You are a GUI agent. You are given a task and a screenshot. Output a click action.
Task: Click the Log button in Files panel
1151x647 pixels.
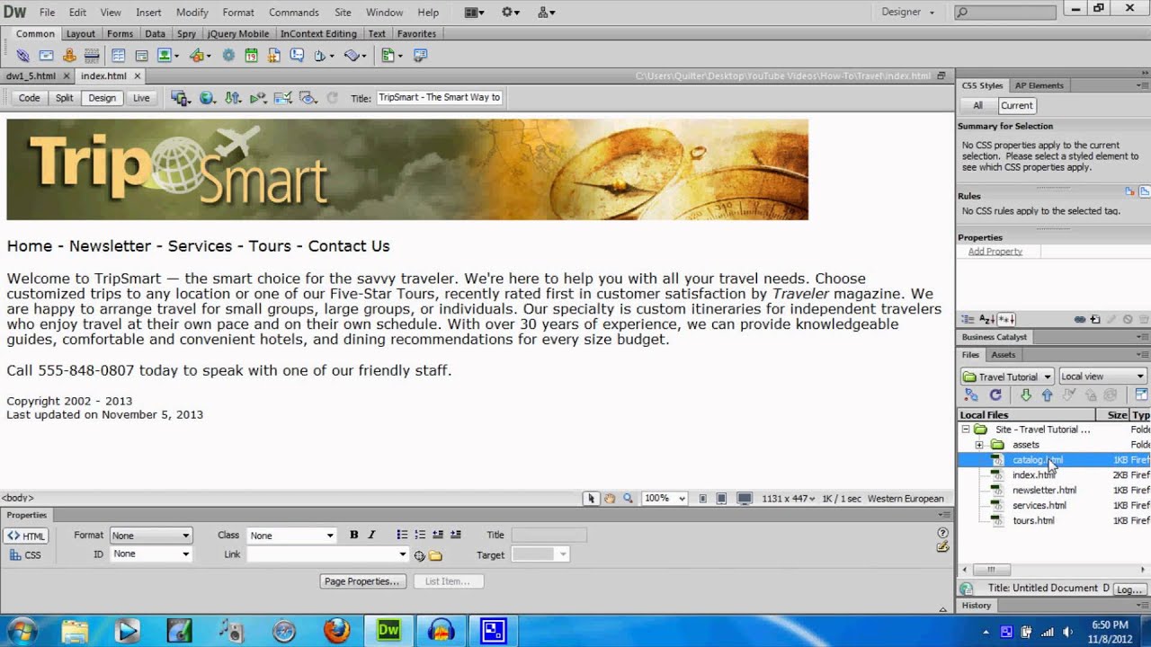point(1129,589)
